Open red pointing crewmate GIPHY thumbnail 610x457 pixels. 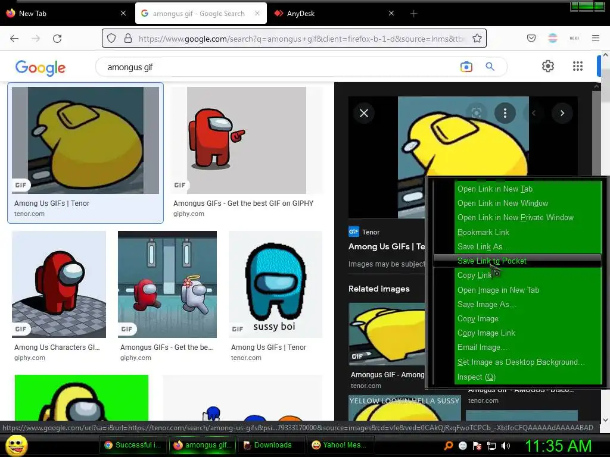(247, 140)
